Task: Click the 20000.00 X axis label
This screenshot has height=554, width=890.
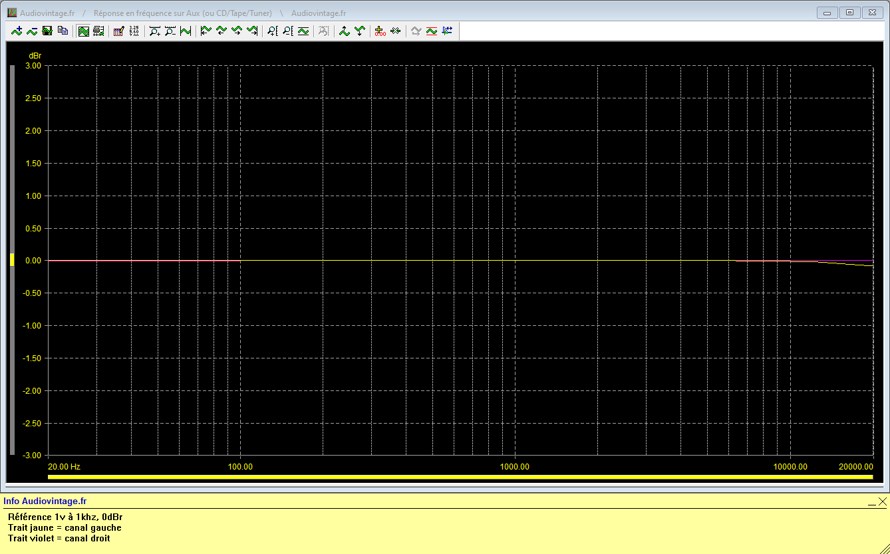Action: pyautogui.click(x=855, y=466)
